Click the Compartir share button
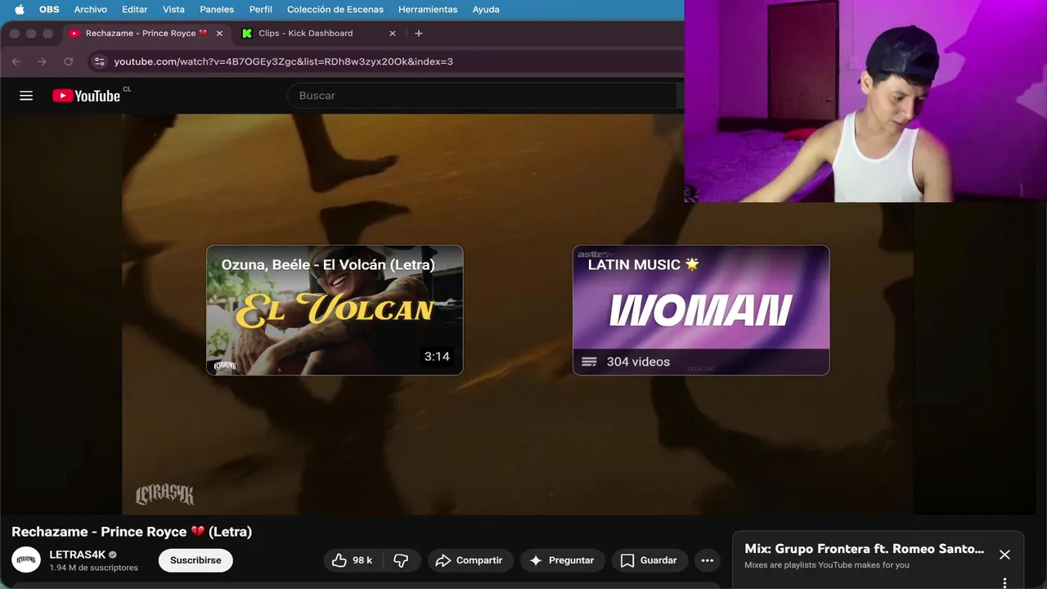 [x=470, y=560]
